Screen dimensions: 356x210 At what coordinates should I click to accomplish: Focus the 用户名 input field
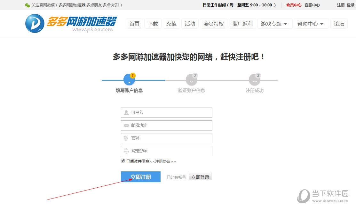tap(167, 113)
